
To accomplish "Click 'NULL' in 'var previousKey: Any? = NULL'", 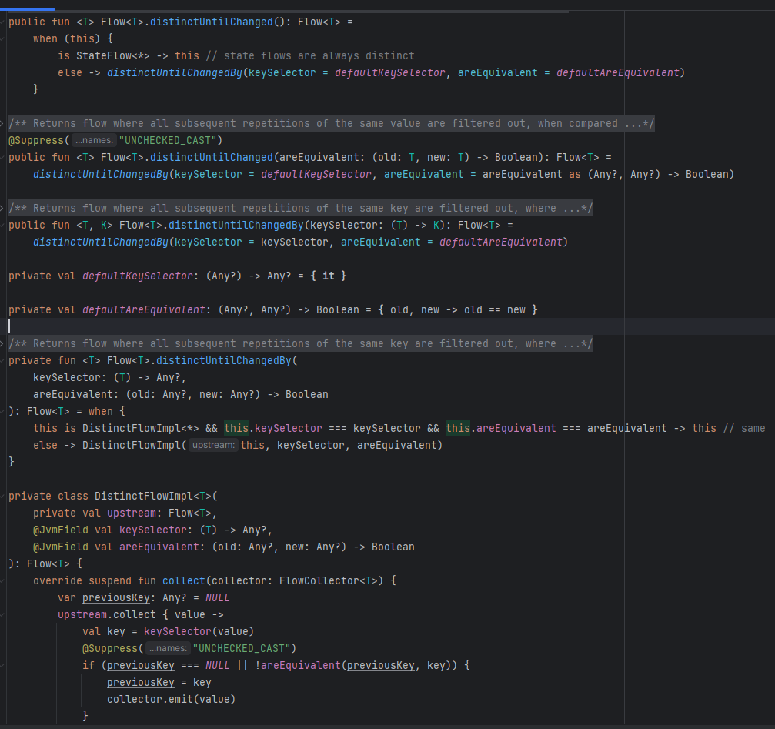I will click(x=218, y=597).
